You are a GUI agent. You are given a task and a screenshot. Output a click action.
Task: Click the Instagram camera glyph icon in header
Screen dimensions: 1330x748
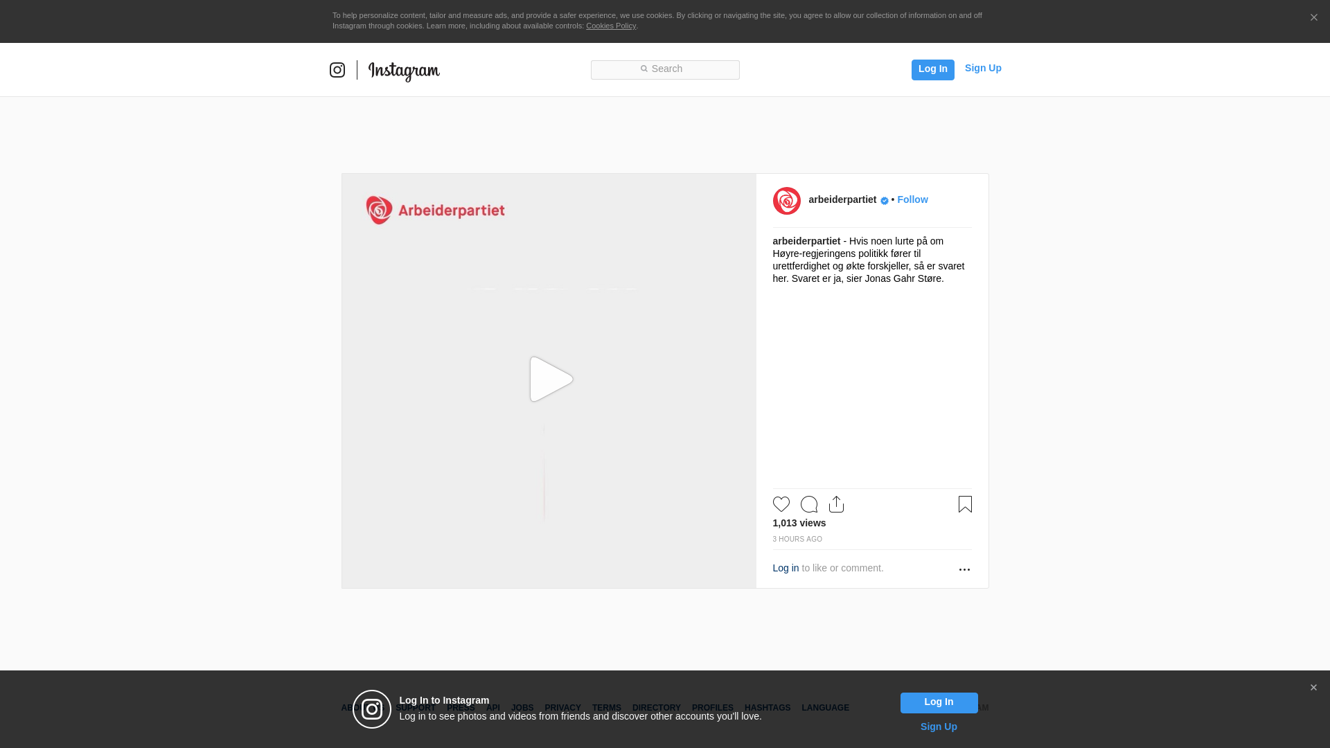337,70
